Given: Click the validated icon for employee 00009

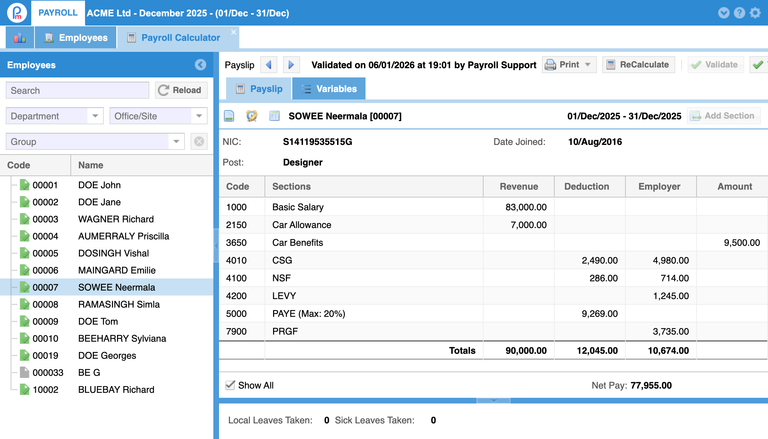Looking at the screenshot, I should click(25, 321).
